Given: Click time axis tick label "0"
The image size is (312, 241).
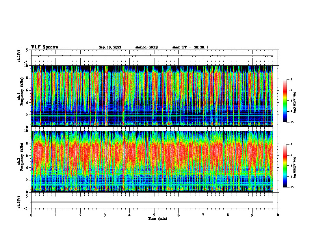Looking at the screenshot, I should [x=31, y=215].
